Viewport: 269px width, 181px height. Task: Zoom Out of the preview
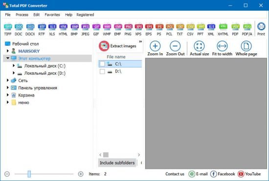click(x=175, y=48)
